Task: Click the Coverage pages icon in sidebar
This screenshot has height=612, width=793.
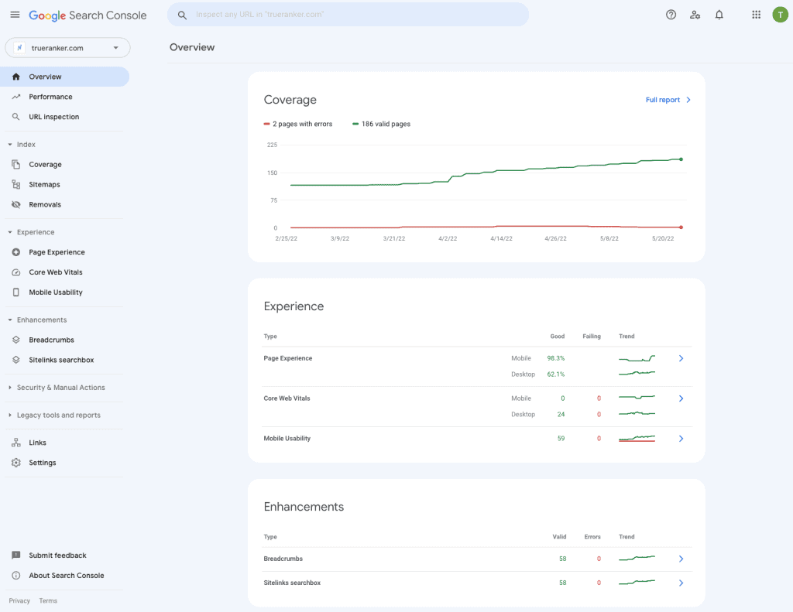Action: pyautogui.click(x=16, y=164)
